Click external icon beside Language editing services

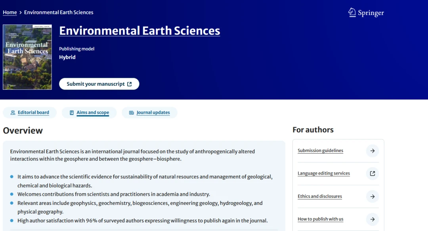pyautogui.click(x=373, y=174)
